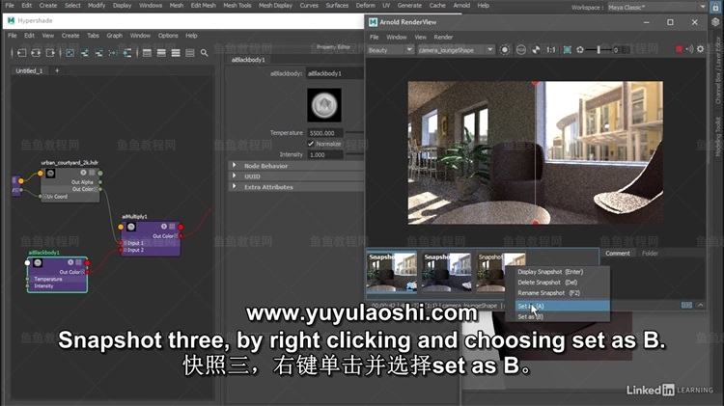Click the search magnifier icon in Hypershade
This screenshot has width=724, height=406.
(x=204, y=53)
